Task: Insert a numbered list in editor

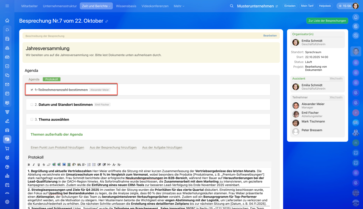Action: [89, 165]
